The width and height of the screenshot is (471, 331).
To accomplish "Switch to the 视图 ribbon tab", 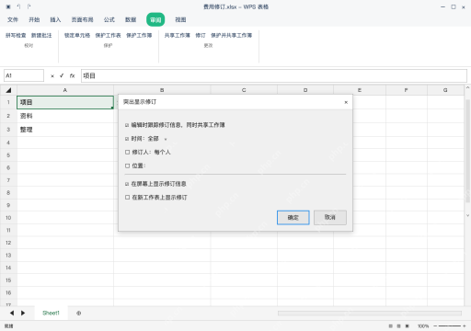I will point(180,19).
